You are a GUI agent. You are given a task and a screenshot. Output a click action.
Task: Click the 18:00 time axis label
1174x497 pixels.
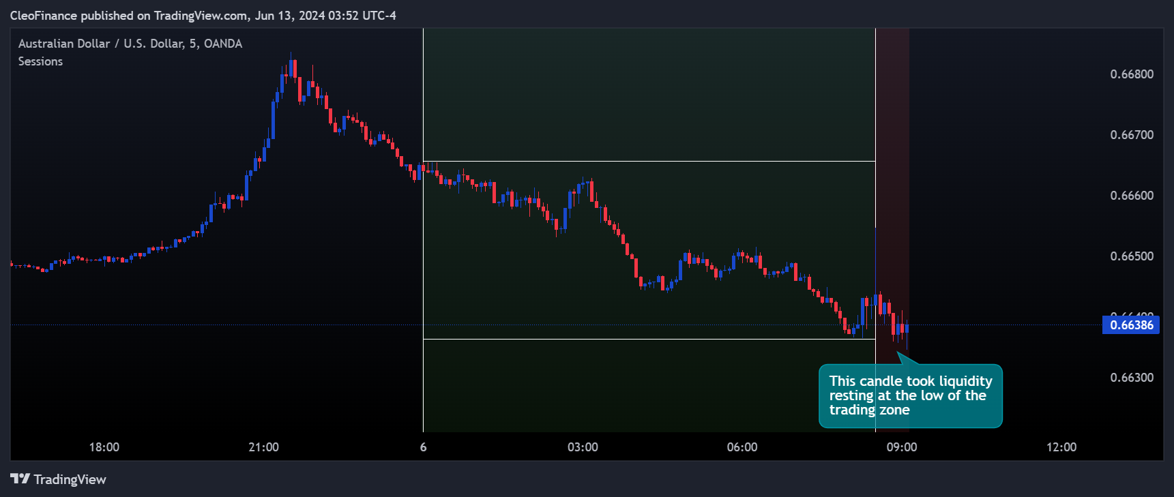tap(104, 447)
